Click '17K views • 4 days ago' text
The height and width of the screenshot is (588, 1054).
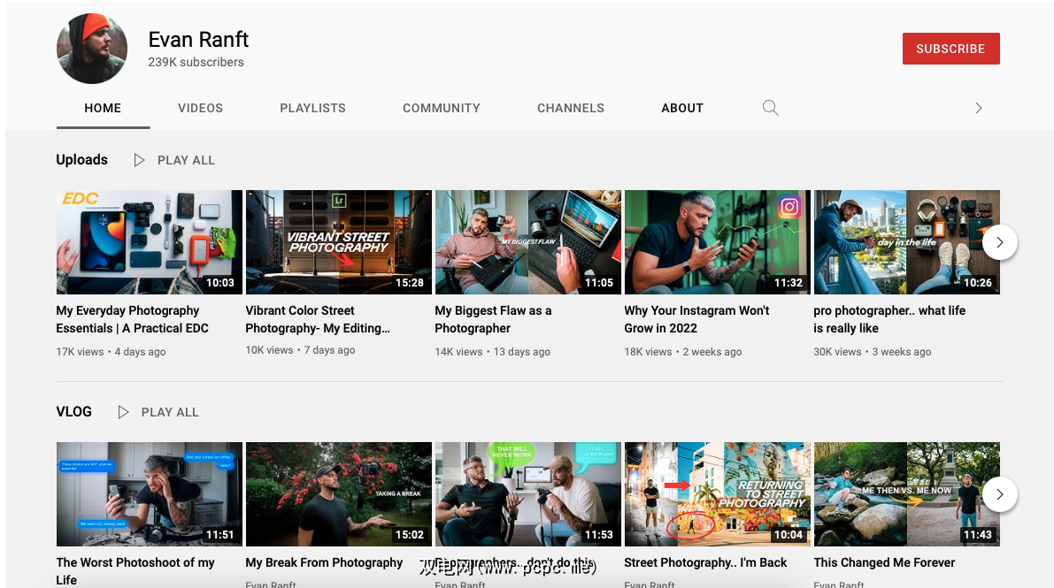tap(111, 351)
